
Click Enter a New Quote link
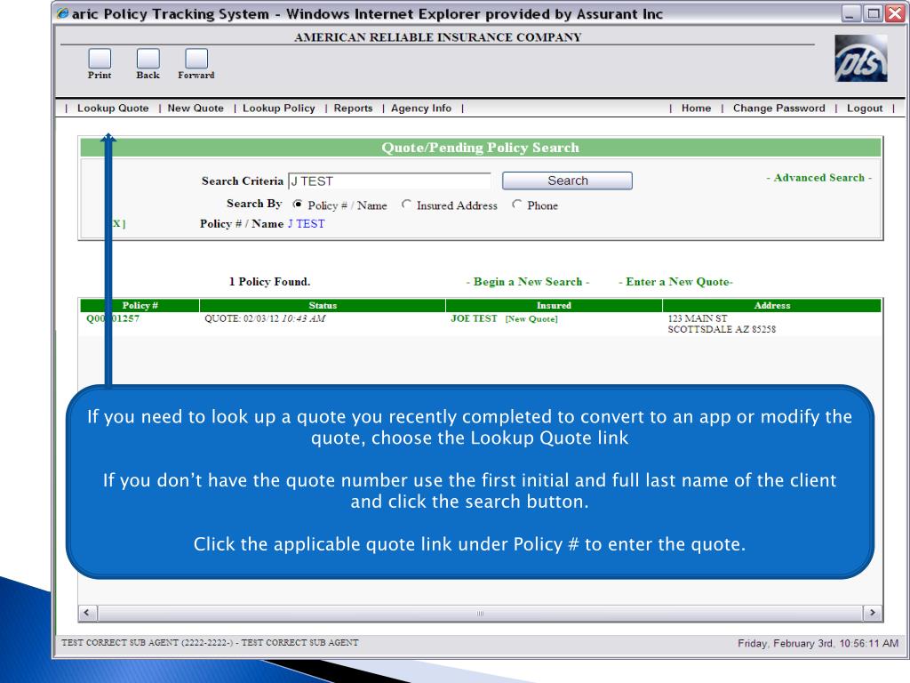point(675,282)
